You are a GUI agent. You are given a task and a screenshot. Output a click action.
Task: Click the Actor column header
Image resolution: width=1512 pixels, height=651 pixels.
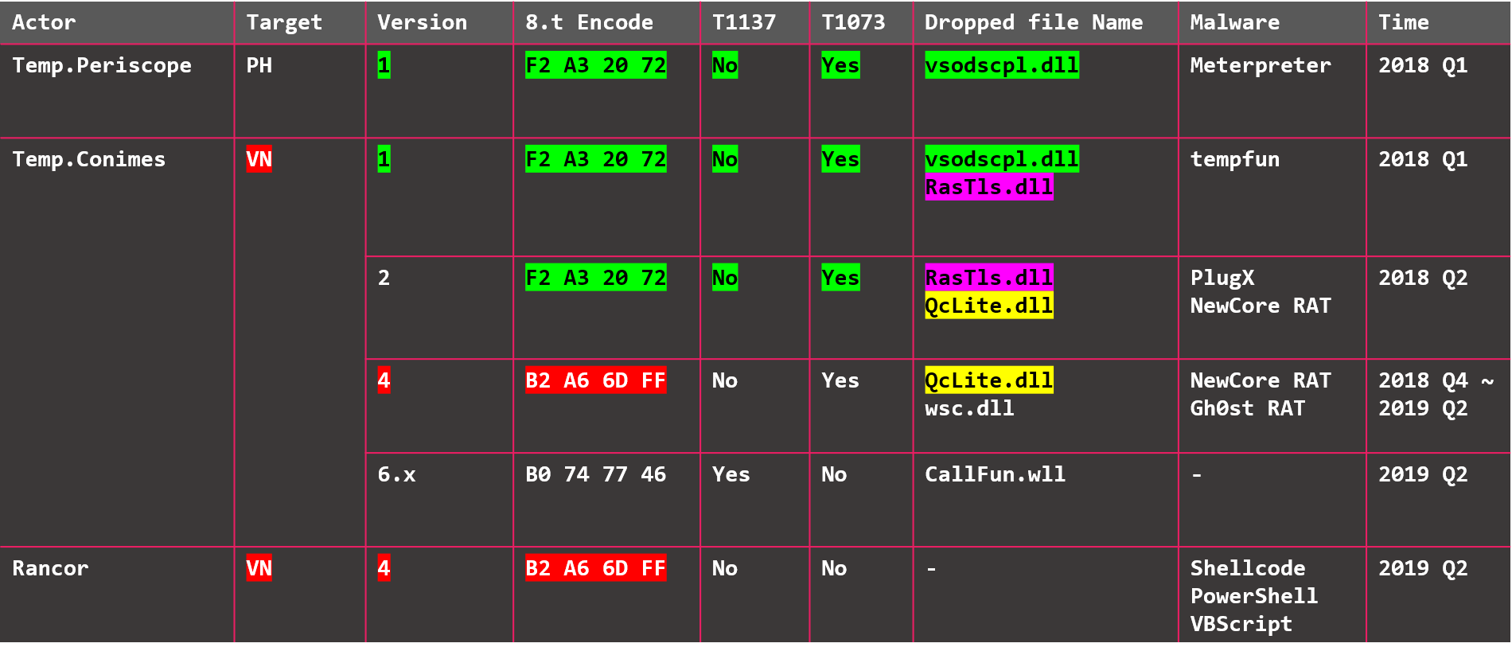44,22
